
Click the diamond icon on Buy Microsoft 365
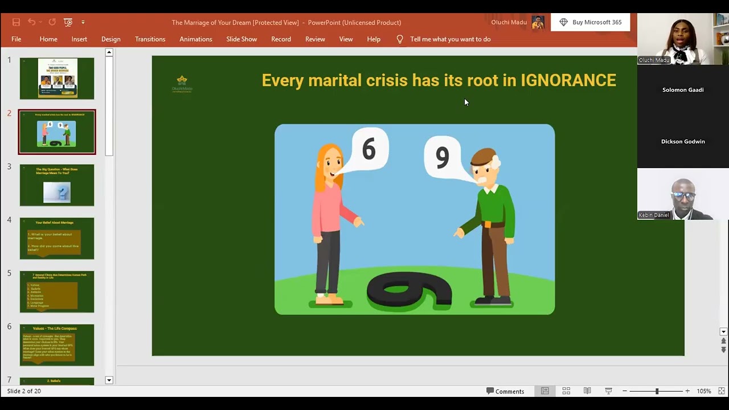coord(564,22)
